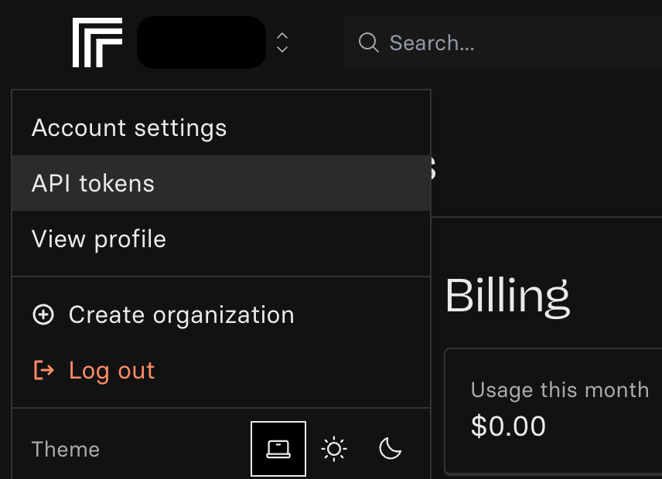The width and height of the screenshot is (662, 479).
Task: Click the orange log out arrow icon
Action: [43, 371]
